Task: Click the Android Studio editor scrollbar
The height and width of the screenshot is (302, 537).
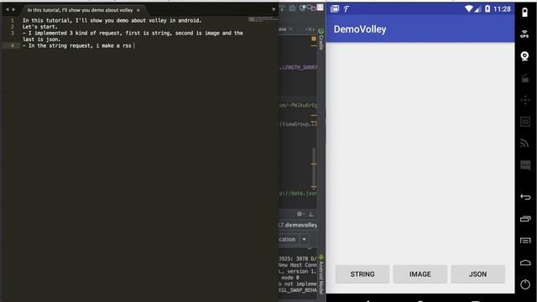Action: [x=314, y=168]
